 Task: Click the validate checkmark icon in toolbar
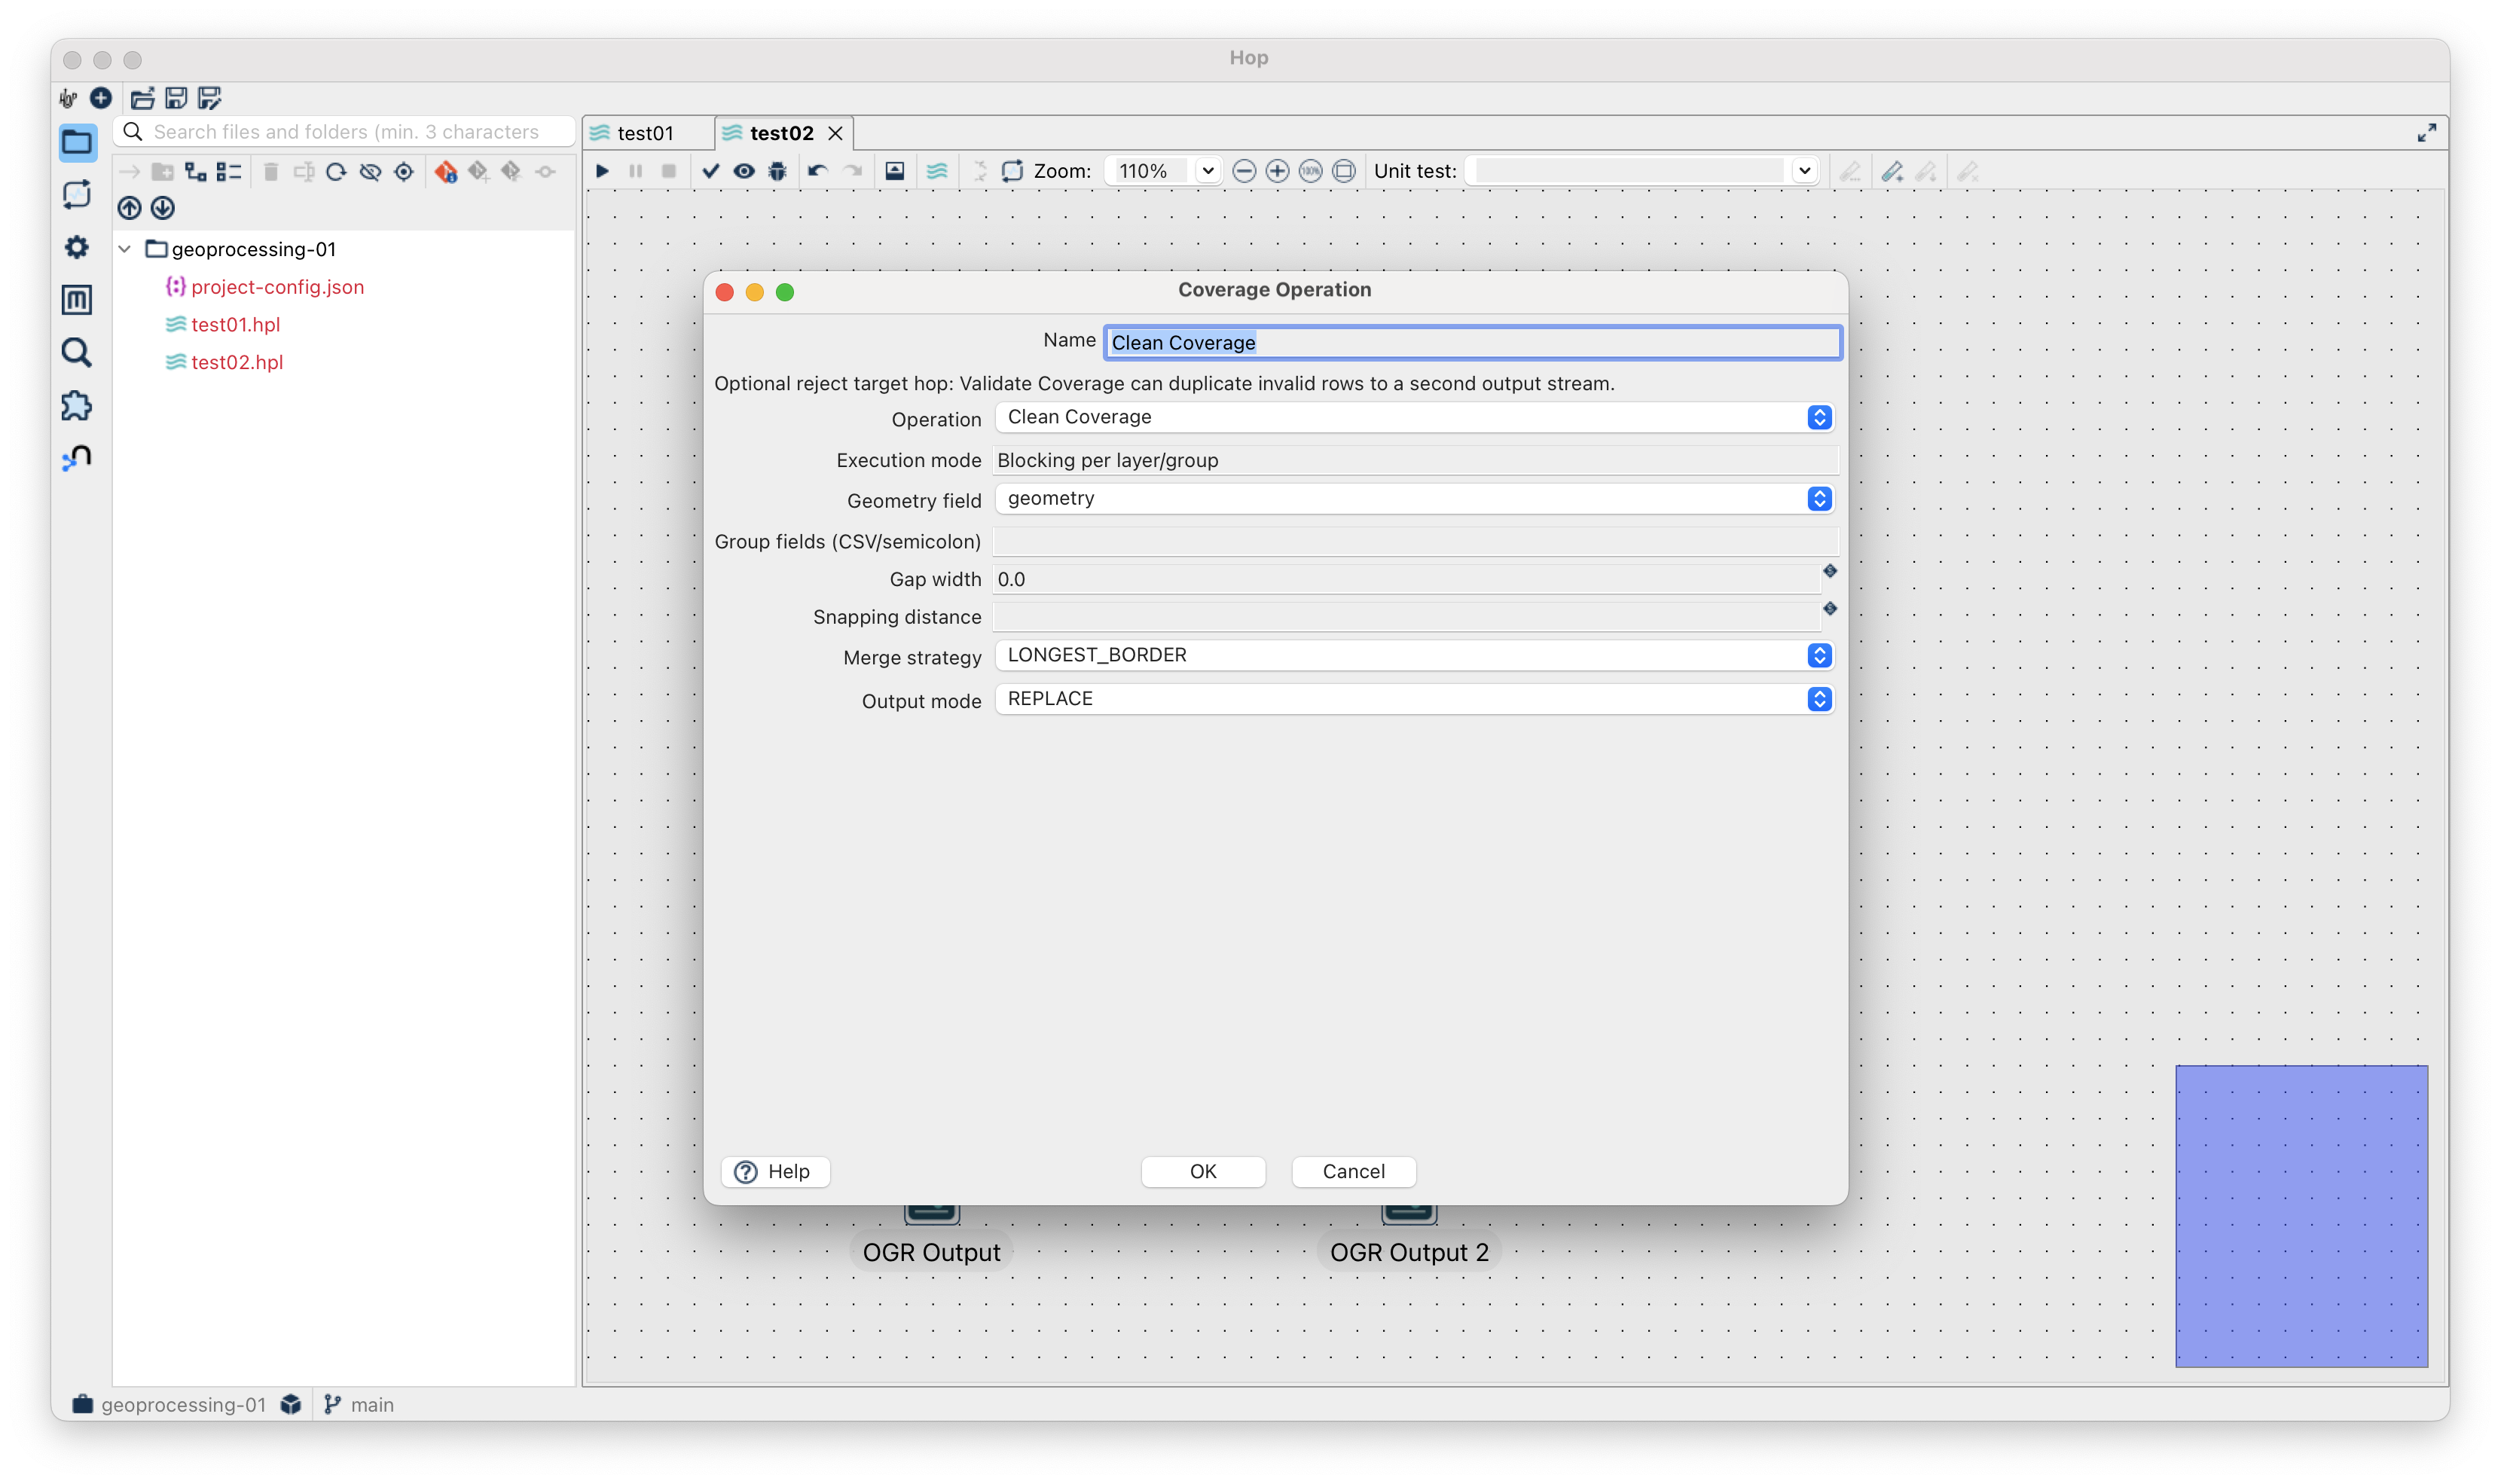coord(710,171)
